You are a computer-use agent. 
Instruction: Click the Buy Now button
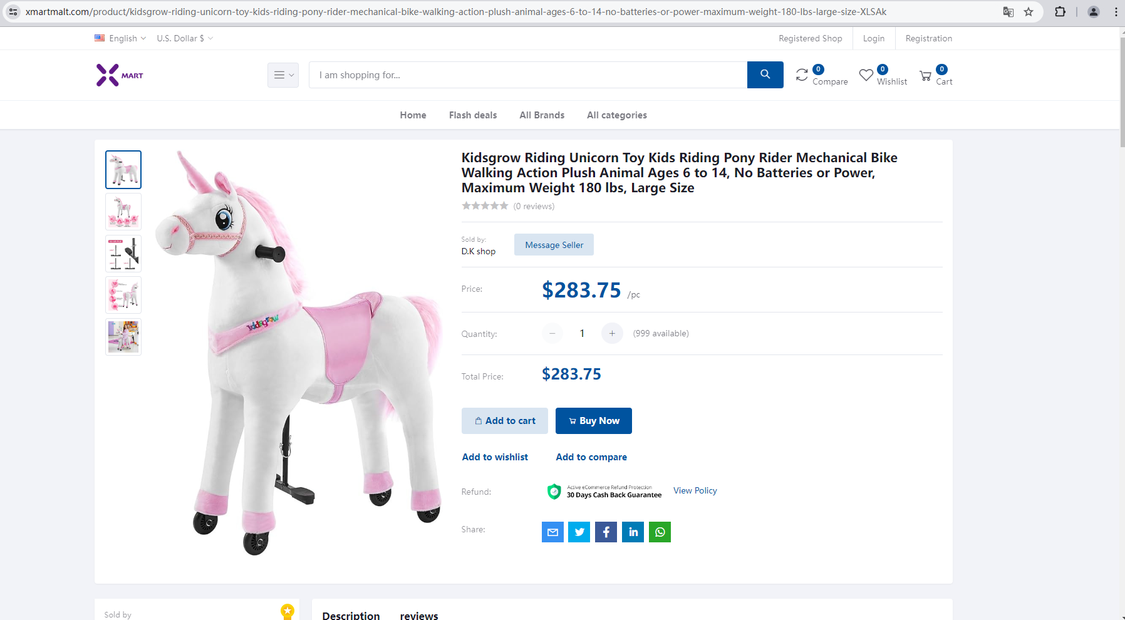tap(594, 421)
